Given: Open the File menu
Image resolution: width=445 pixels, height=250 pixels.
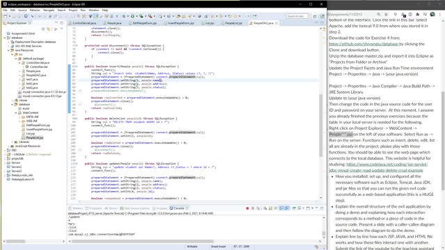Looking at the screenshot, I should 5,10.
